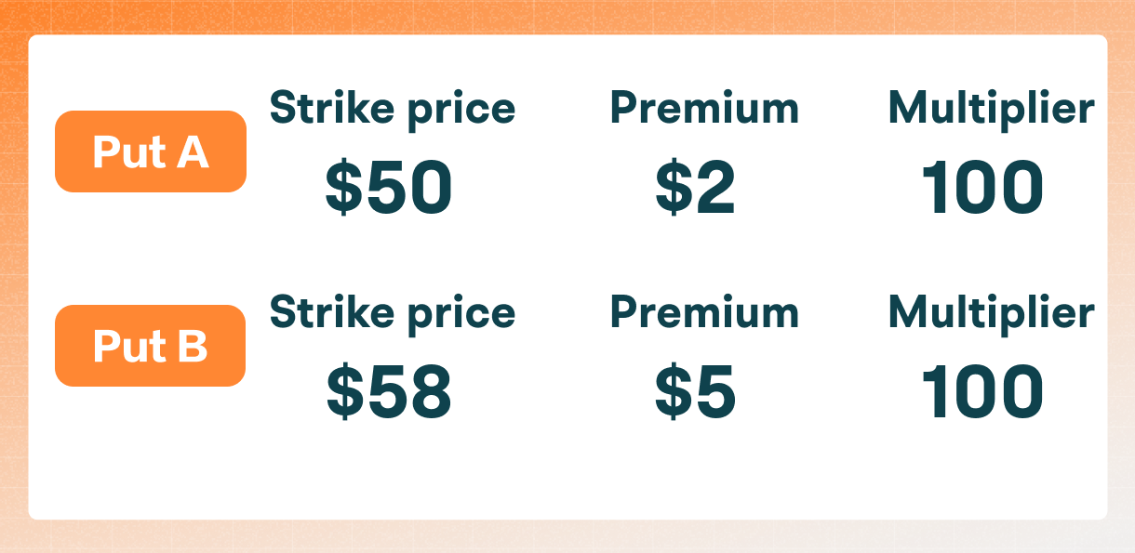Select the Strike price heading for Put B

392,313
